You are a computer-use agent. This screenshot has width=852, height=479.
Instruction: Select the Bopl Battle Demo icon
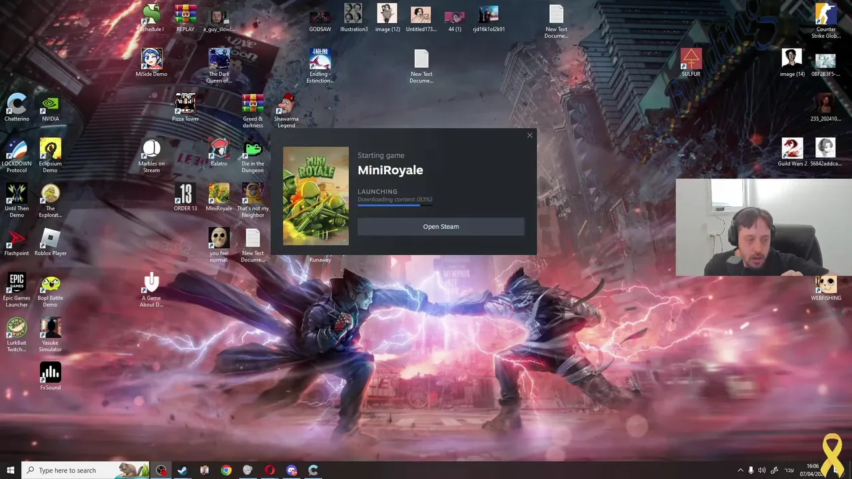pos(51,289)
